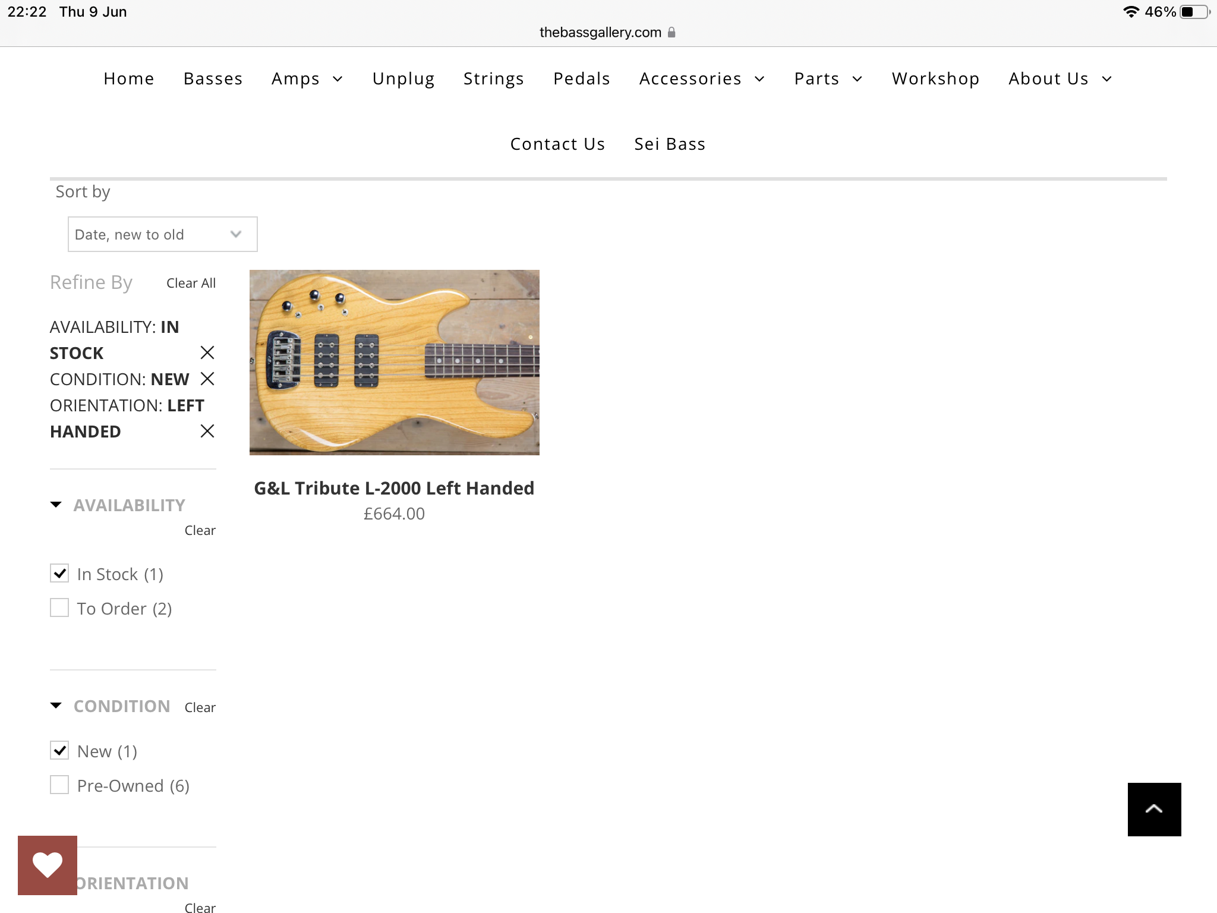
Task: Expand the Amps menu chevron
Action: click(338, 79)
